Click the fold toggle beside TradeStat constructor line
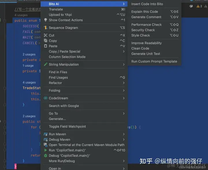 [x=5, y=88]
